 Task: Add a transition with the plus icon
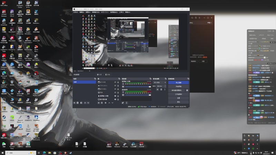158,90
